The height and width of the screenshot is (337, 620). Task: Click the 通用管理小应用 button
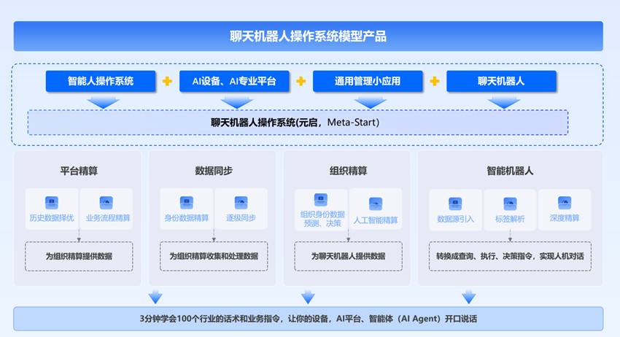pos(368,81)
